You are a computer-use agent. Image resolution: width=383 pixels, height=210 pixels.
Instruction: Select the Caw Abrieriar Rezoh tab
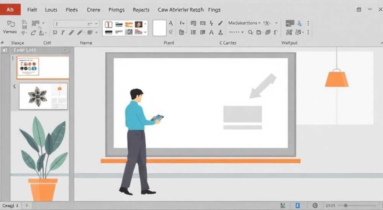point(180,10)
